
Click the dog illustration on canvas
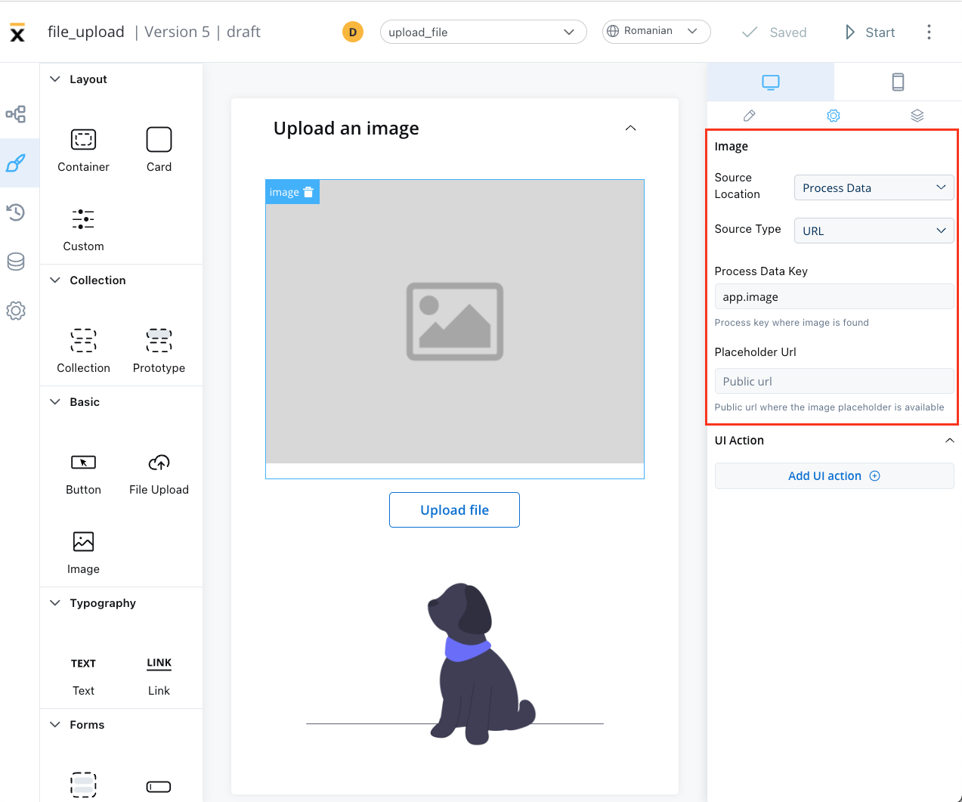coord(481,663)
